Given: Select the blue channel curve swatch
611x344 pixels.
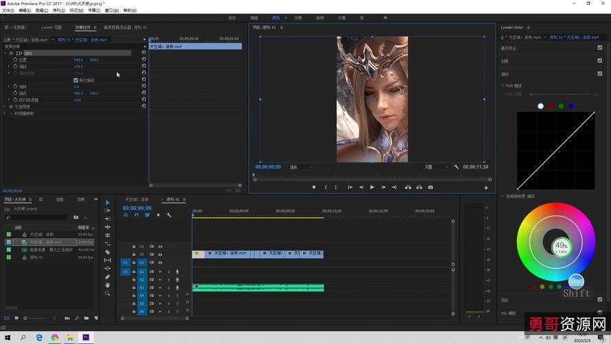Looking at the screenshot, I should [571, 106].
